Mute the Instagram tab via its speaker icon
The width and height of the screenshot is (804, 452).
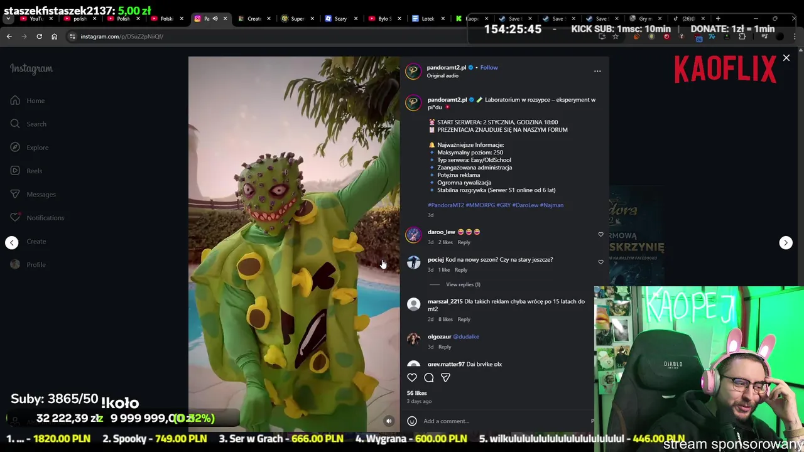(215, 19)
